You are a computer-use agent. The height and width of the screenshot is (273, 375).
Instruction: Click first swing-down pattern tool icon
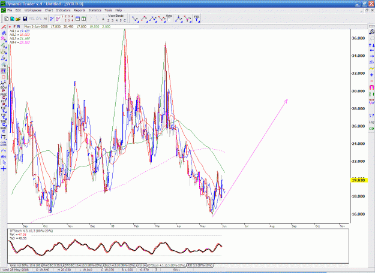point(135,19)
